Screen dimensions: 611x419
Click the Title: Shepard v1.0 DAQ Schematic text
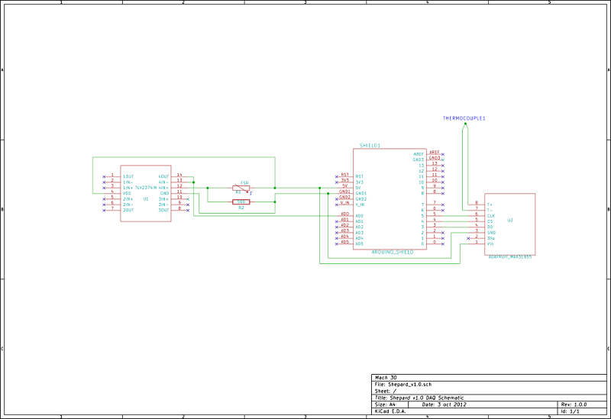coord(422,398)
